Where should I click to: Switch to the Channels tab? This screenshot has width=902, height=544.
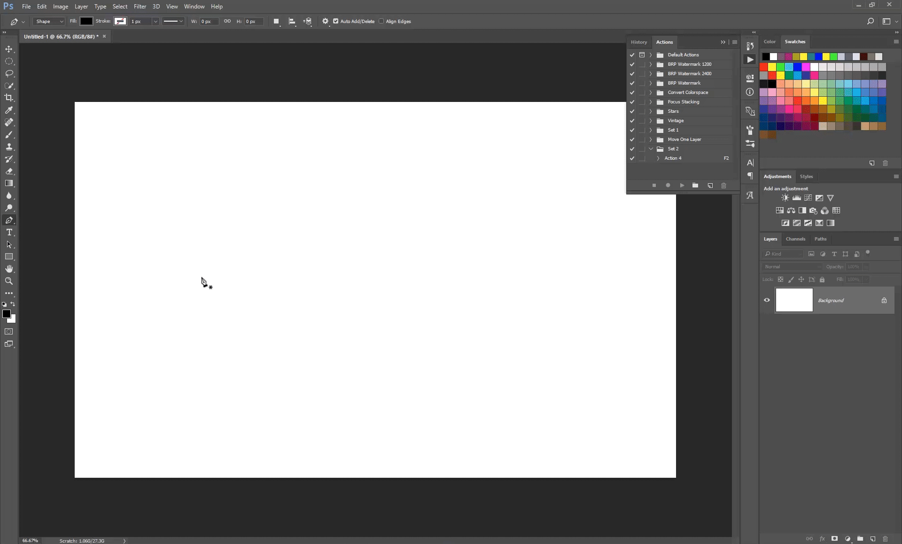(x=795, y=239)
